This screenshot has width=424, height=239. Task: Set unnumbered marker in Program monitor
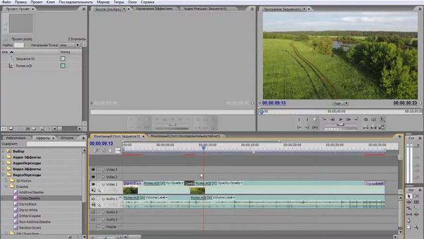315,119
